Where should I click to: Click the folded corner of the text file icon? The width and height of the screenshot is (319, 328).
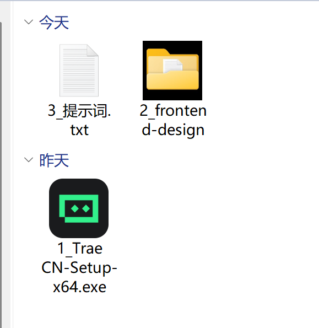pyautogui.click(x=93, y=50)
